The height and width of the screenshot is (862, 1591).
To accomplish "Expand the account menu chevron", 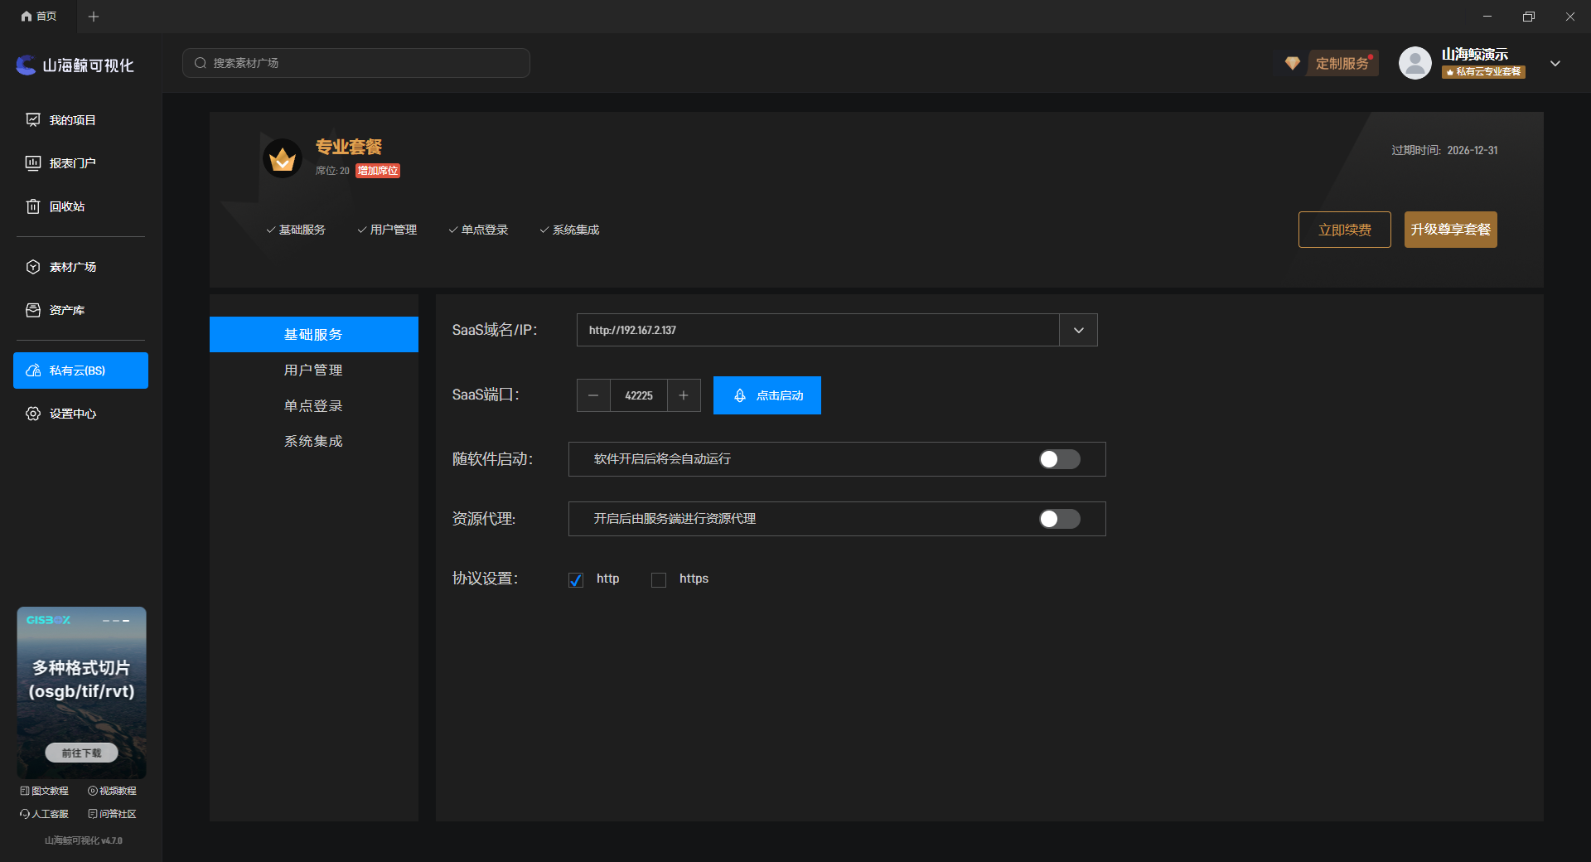I will click(x=1555, y=63).
